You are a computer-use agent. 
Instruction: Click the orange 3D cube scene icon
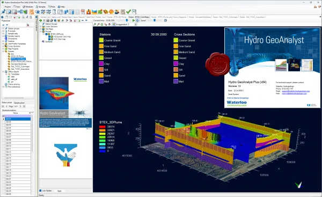pyautogui.click(x=111, y=12)
